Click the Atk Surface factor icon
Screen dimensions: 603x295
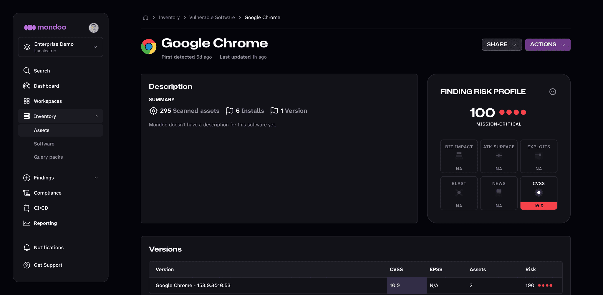pos(499,155)
